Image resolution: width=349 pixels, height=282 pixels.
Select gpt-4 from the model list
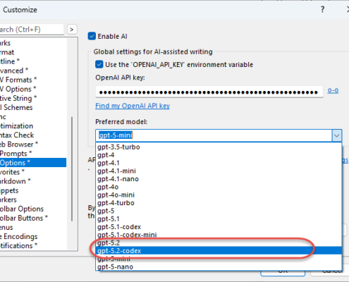219,155
